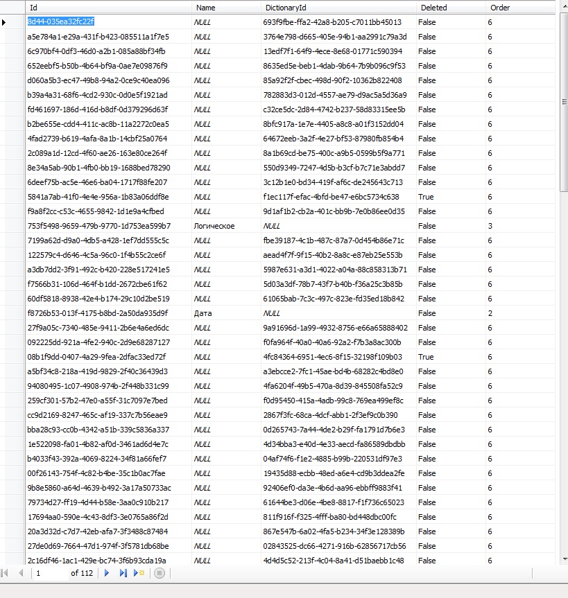Viewport: 568px width, 598px height.
Task: Select DictionaryId 693f9fbe-ffa2-42a8-b205-c7011bb45013
Action: click(x=338, y=22)
